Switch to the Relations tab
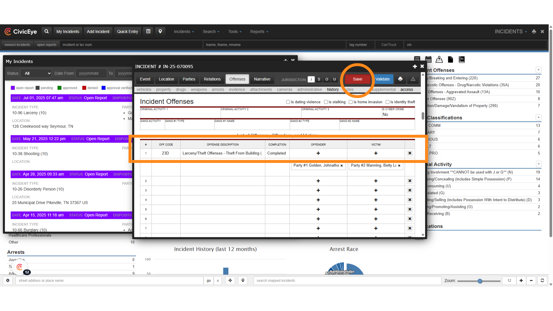553x311 pixels. point(212,79)
